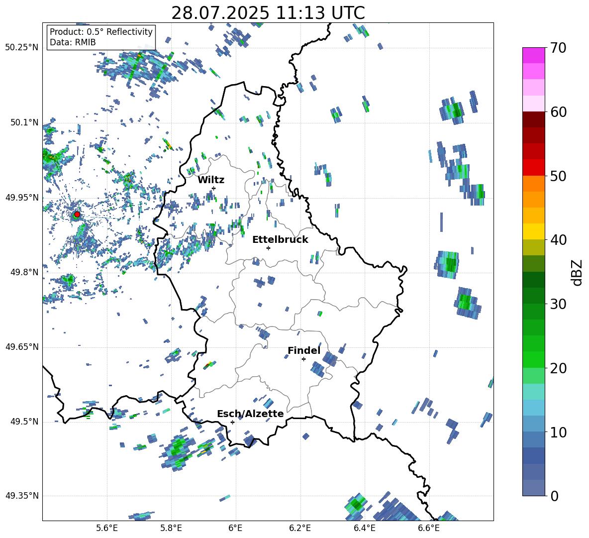This screenshot has width=589, height=538.
Task: Click the Esch/Alzette city label
Action: click(250, 414)
